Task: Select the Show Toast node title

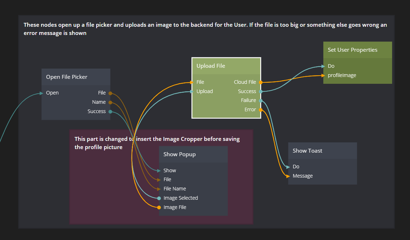Action: coord(307,151)
